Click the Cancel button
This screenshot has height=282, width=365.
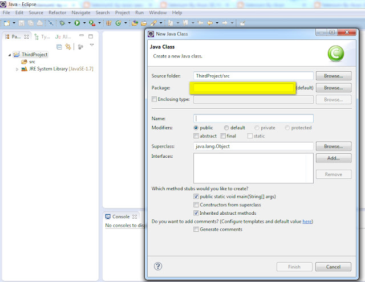(x=333, y=267)
